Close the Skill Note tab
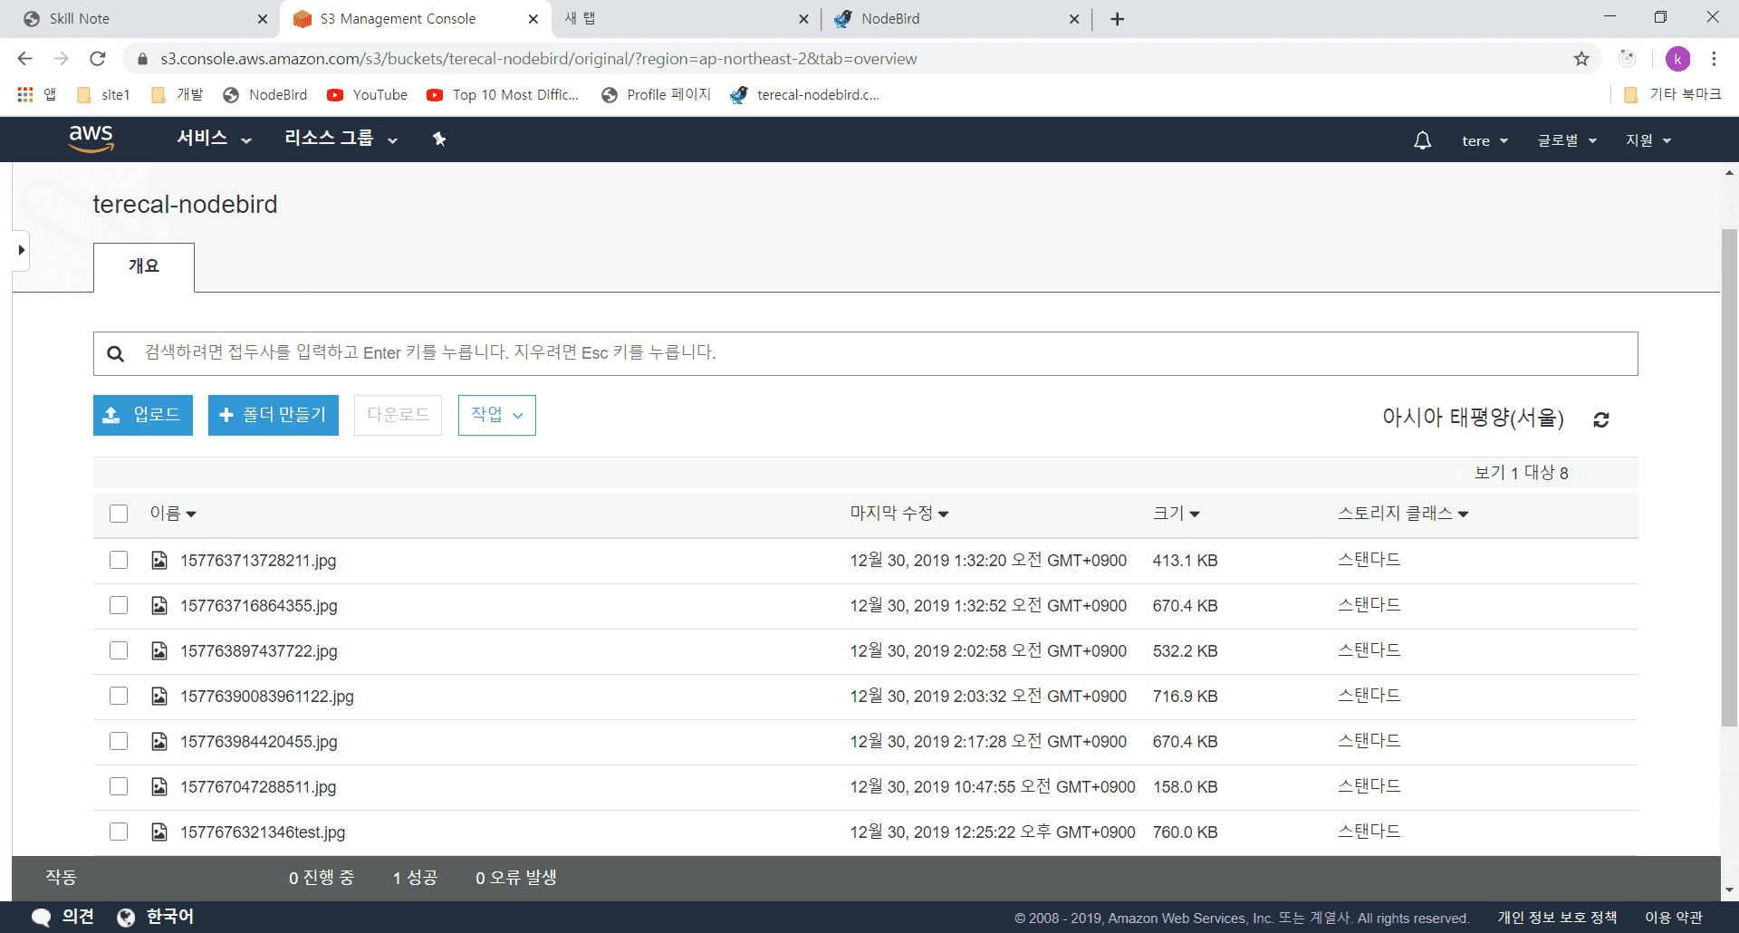 263,19
